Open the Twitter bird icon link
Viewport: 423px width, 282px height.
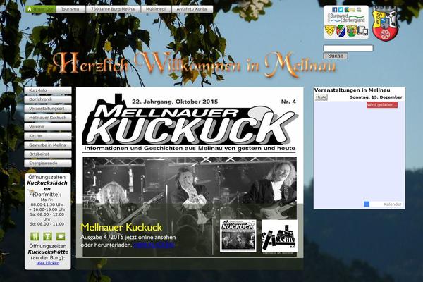tap(341, 10)
